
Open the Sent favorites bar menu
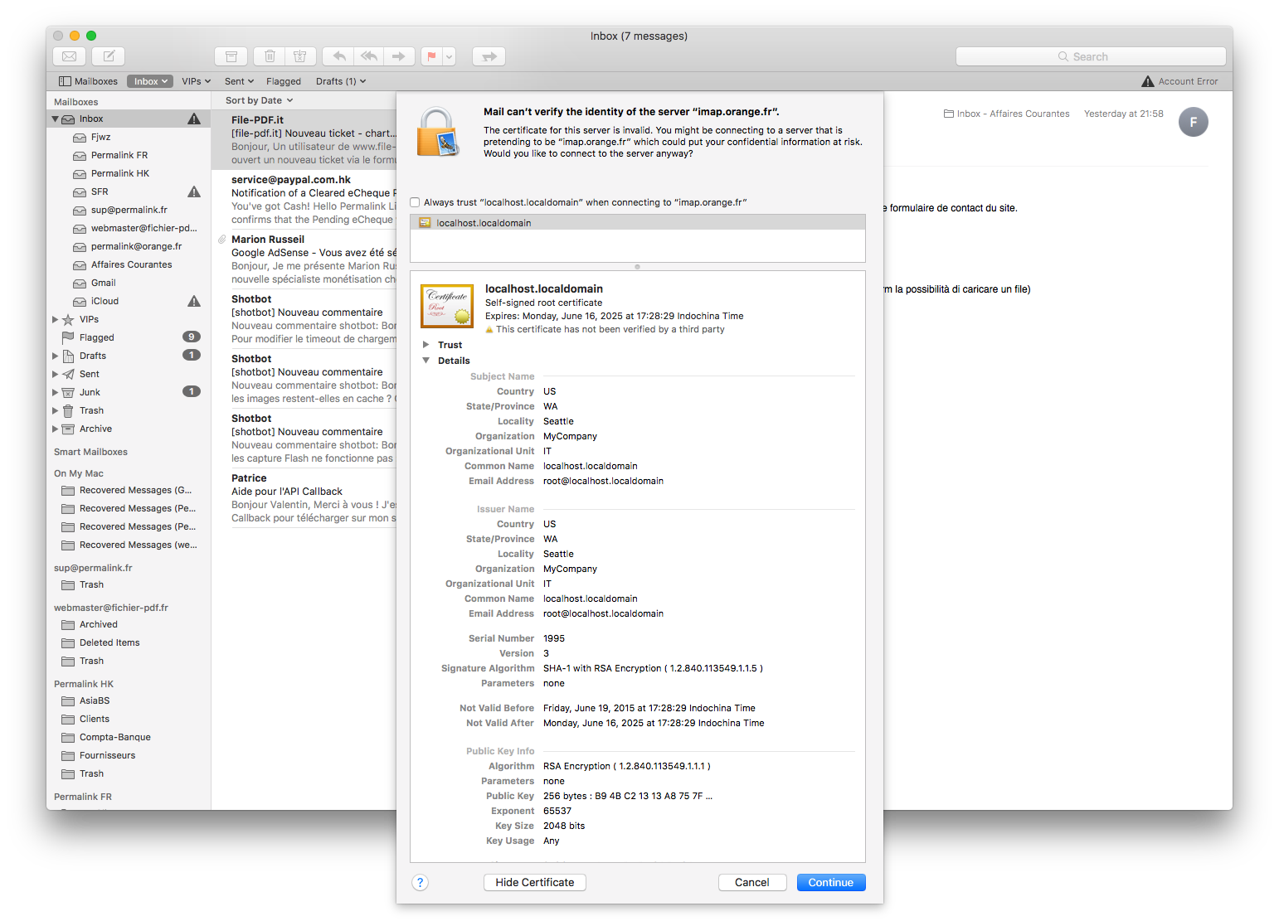(240, 81)
